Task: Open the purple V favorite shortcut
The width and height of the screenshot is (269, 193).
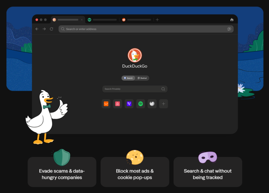Action: pos(129,104)
